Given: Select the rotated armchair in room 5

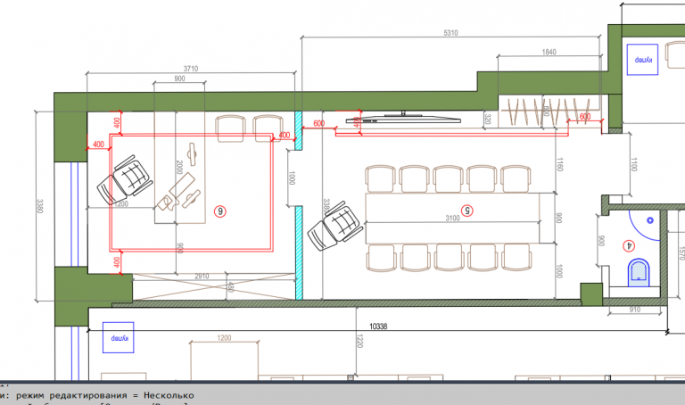Looking at the screenshot, I should coord(335,226).
